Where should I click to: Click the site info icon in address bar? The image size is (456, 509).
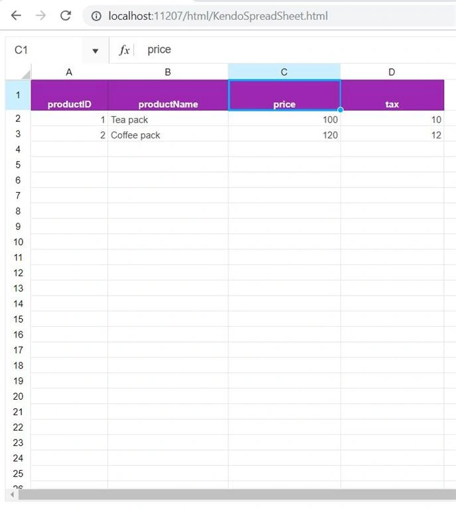tap(96, 16)
